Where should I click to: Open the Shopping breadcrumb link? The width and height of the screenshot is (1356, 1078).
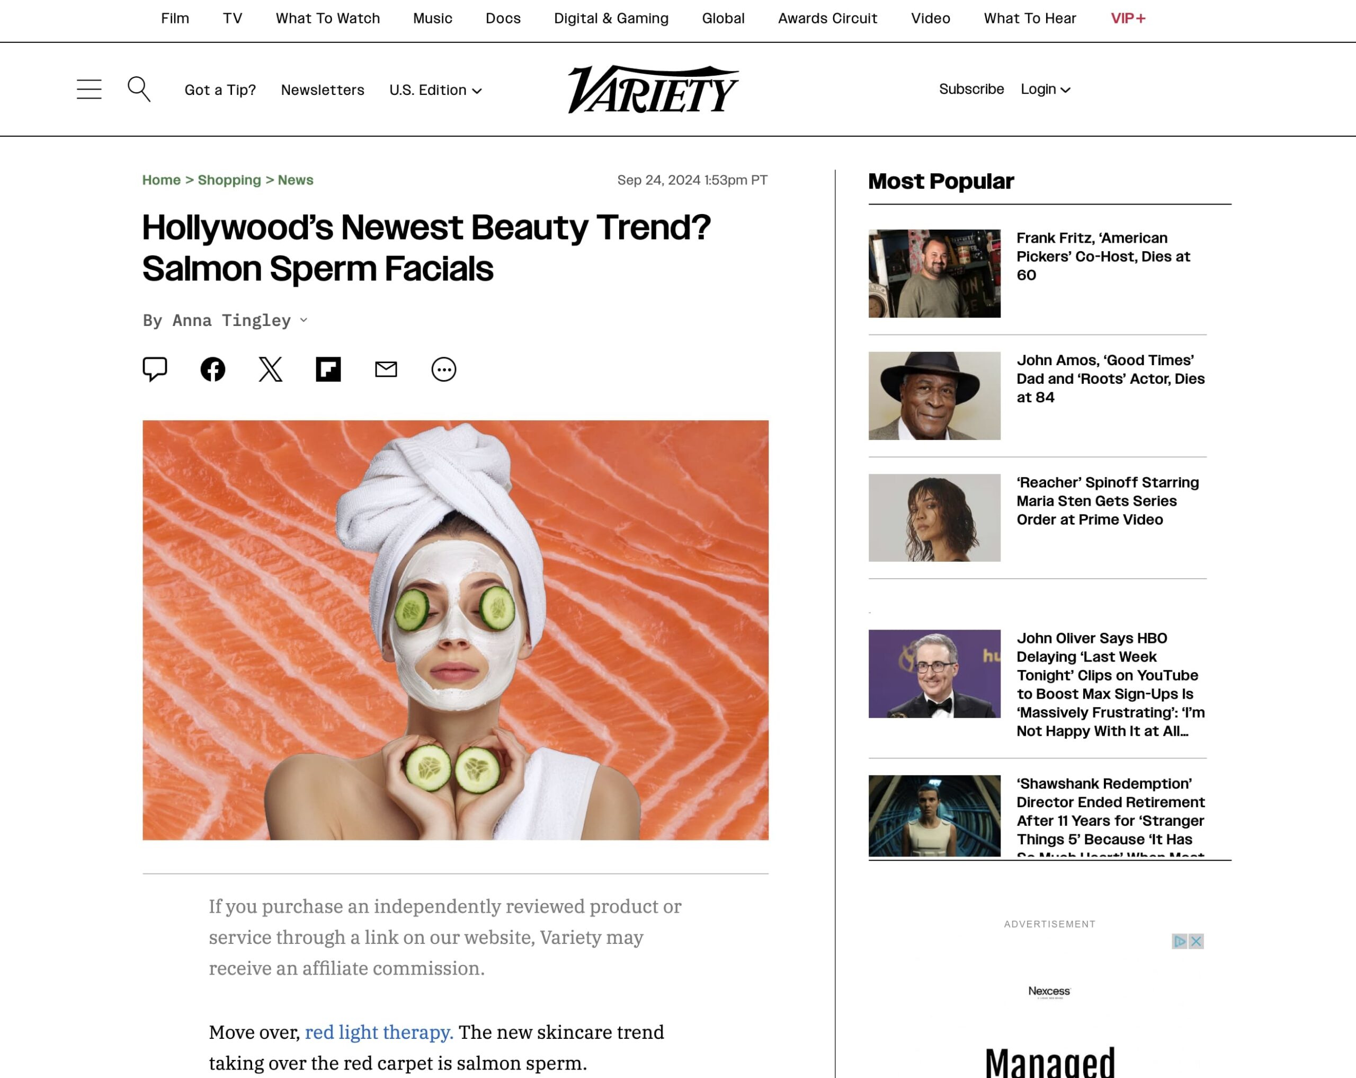coord(229,180)
